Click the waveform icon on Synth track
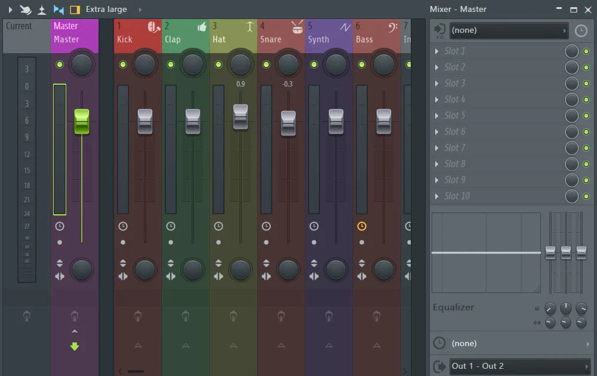This screenshot has width=597, height=376. click(345, 27)
